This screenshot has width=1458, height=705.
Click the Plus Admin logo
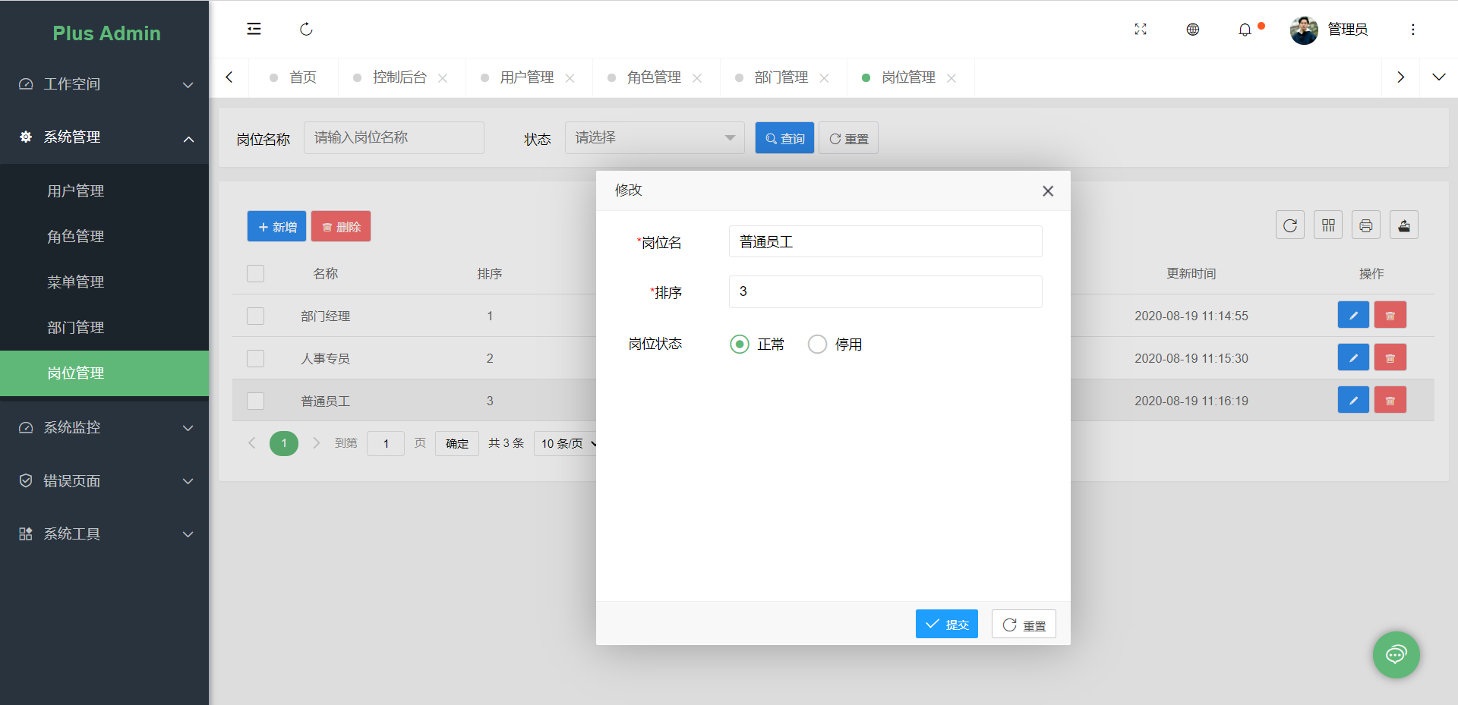(106, 33)
